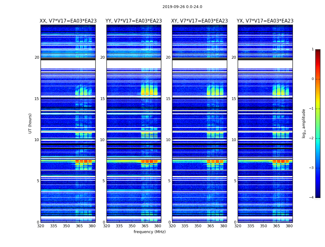This screenshot has height=247, width=325.
Task: Select the log10 amplitude colorbar label
Action: (304, 123)
